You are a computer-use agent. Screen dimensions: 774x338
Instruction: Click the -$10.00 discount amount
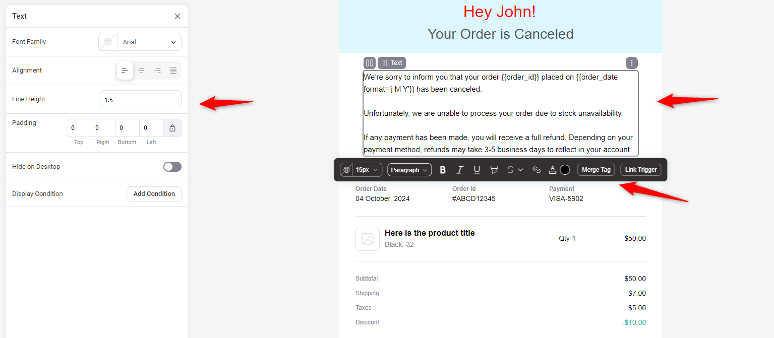click(634, 322)
